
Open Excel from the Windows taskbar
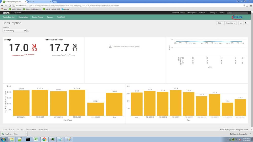pos(36,139)
